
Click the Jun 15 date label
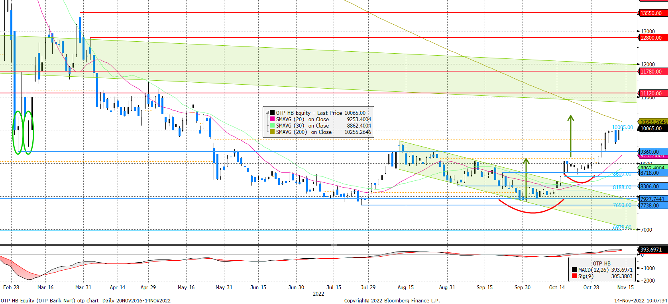(258, 287)
